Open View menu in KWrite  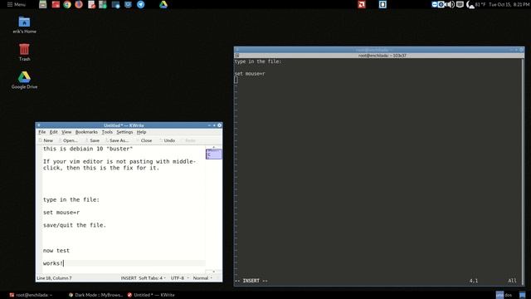point(66,132)
